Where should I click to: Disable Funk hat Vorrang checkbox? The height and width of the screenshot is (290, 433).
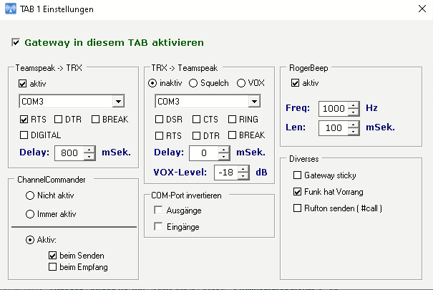pos(298,192)
